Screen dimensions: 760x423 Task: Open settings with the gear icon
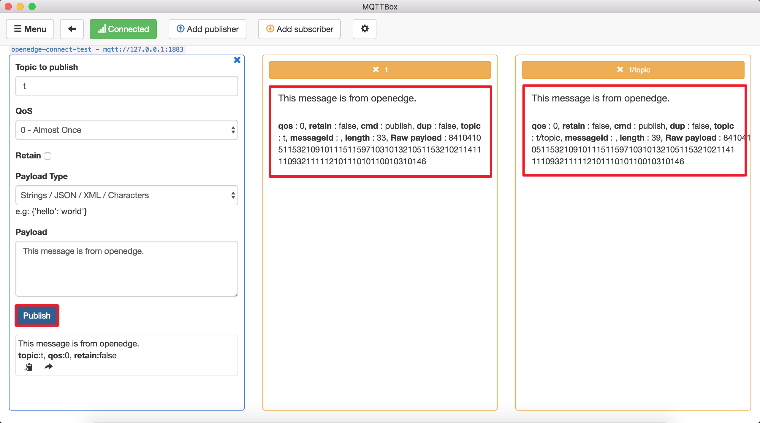(x=364, y=29)
